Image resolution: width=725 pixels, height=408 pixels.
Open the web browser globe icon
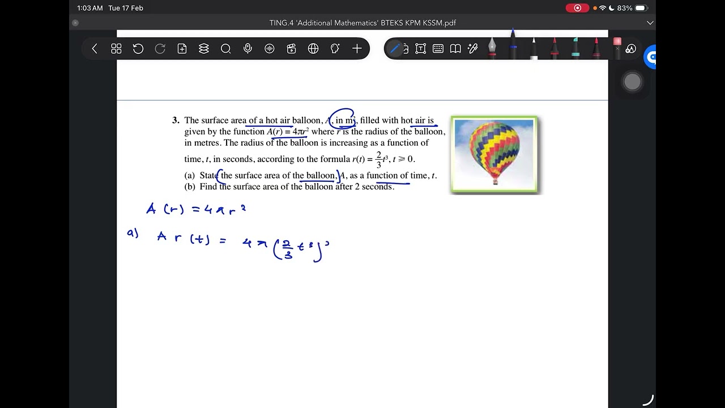(313, 49)
